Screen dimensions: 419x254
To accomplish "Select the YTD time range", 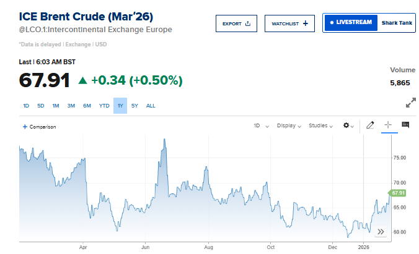I will (104, 106).
